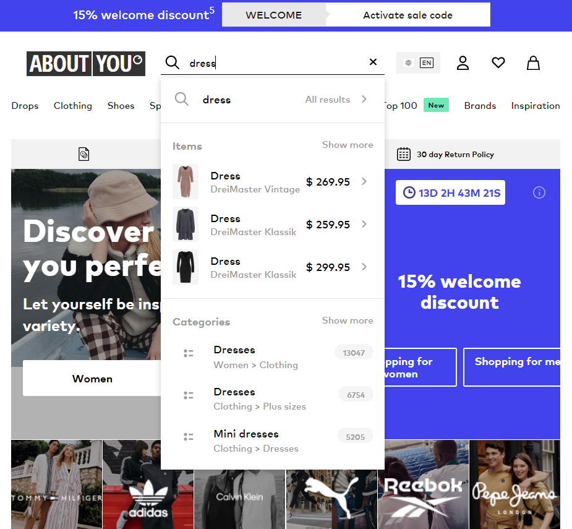Open the Top 100 menu item

point(401,106)
